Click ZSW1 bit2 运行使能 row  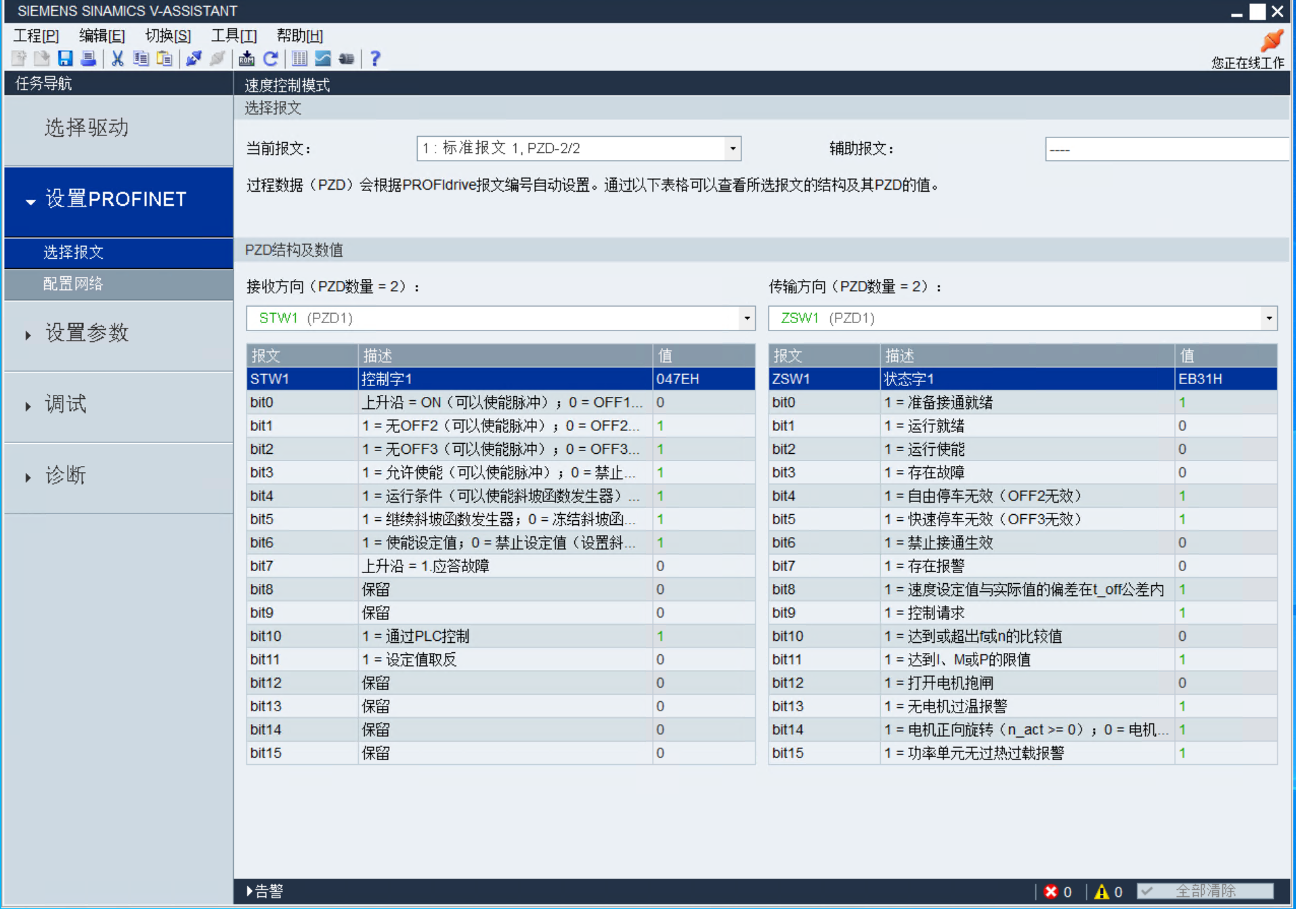coord(1022,449)
